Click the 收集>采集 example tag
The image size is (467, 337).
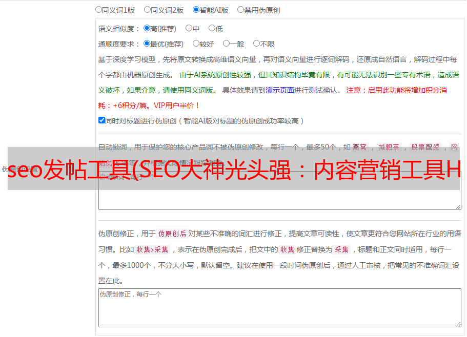(x=152, y=249)
